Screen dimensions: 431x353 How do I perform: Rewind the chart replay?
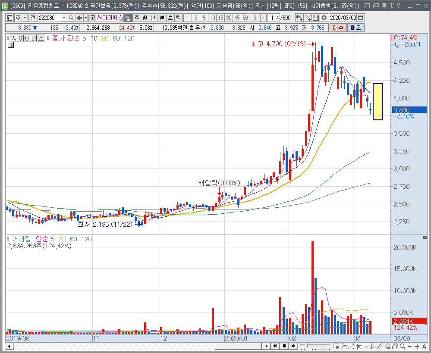[x=275, y=346]
